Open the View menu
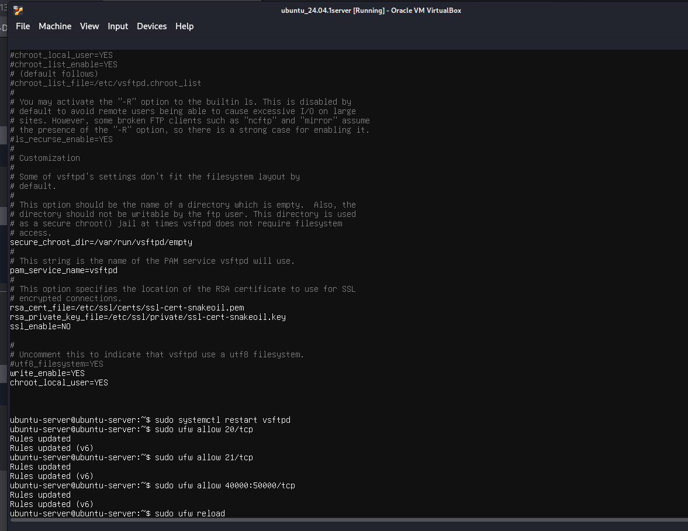 point(89,26)
